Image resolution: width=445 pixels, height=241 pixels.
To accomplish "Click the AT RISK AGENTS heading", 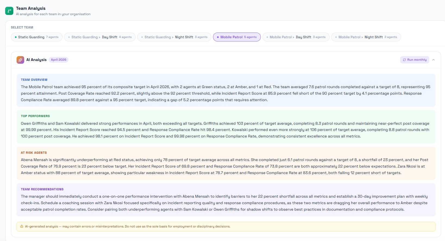I will point(34,153).
